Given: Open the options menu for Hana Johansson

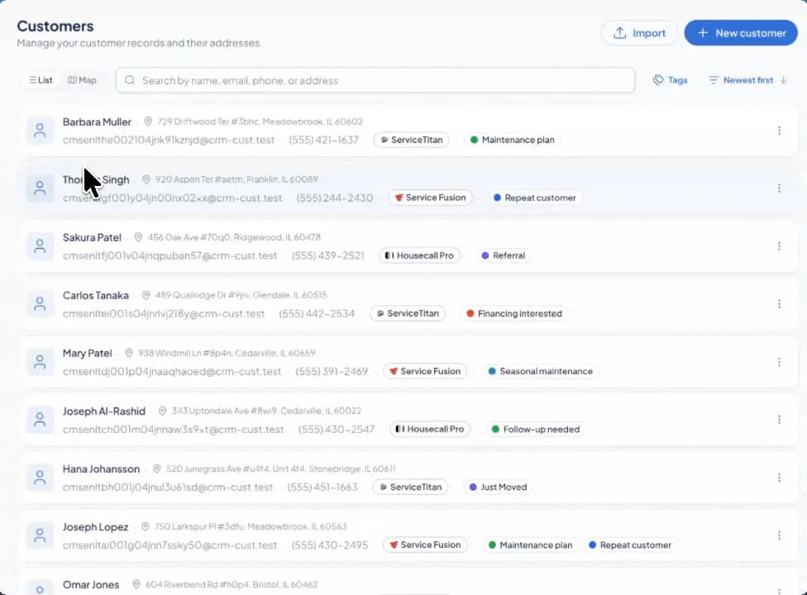Looking at the screenshot, I should (x=779, y=478).
